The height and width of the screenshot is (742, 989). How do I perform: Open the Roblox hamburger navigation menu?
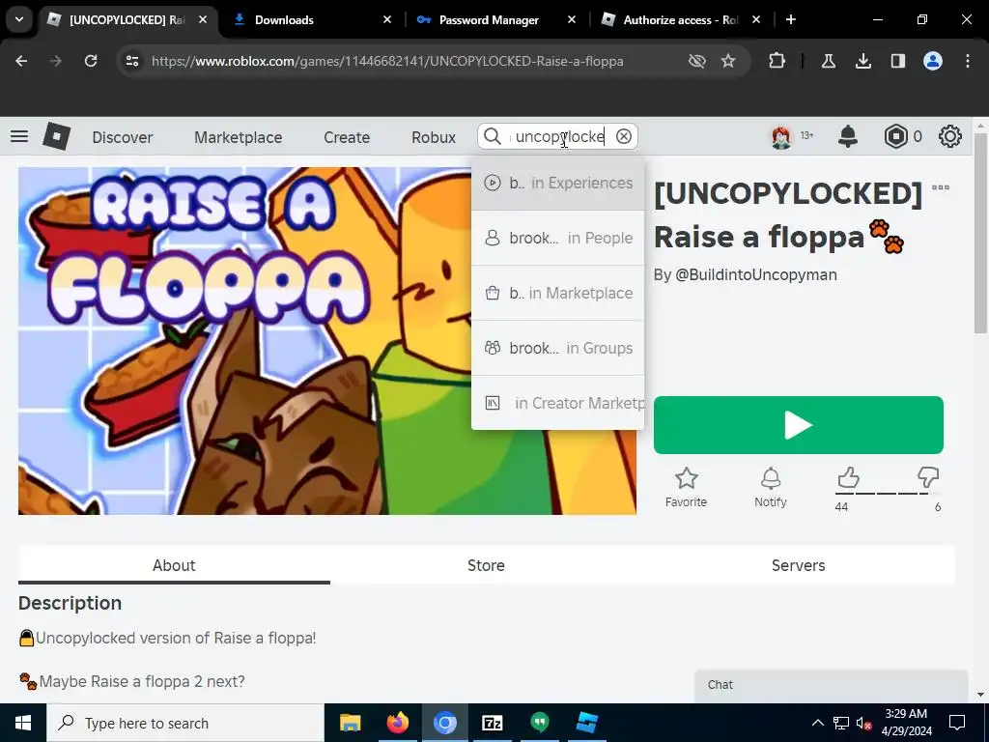(19, 136)
